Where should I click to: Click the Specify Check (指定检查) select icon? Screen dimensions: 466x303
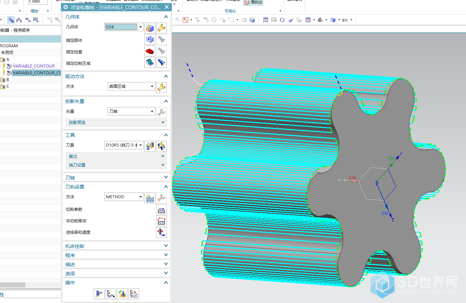pyautogui.click(x=150, y=51)
